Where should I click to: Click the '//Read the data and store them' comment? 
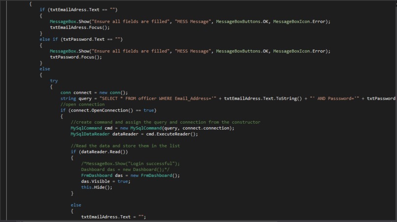(x=125, y=146)
